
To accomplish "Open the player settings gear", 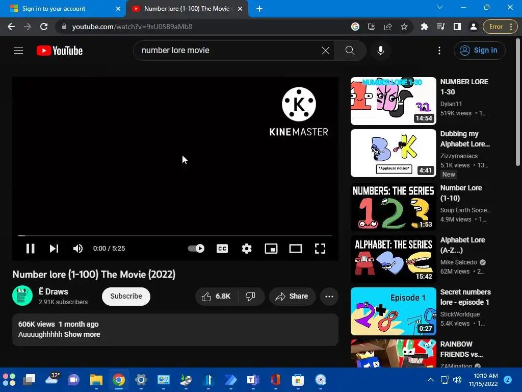I will point(247,249).
